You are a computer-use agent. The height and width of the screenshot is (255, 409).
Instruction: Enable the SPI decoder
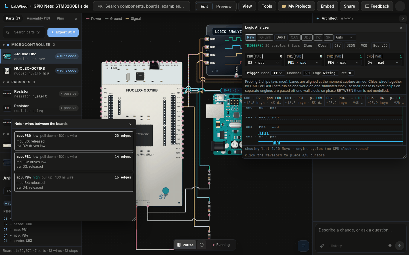pyautogui.click(x=329, y=37)
